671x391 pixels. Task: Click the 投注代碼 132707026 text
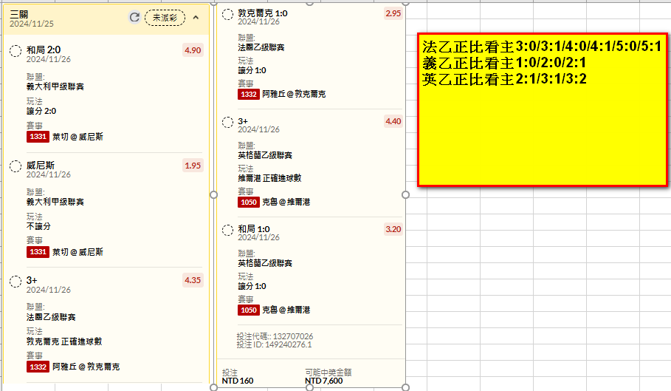275,336
